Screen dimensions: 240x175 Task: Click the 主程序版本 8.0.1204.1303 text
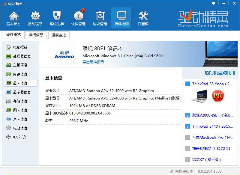click(x=198, y=171)
